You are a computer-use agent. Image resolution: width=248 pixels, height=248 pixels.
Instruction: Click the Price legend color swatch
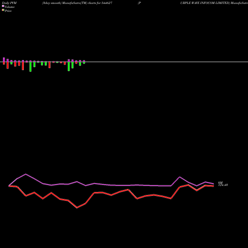pos(3,10)
